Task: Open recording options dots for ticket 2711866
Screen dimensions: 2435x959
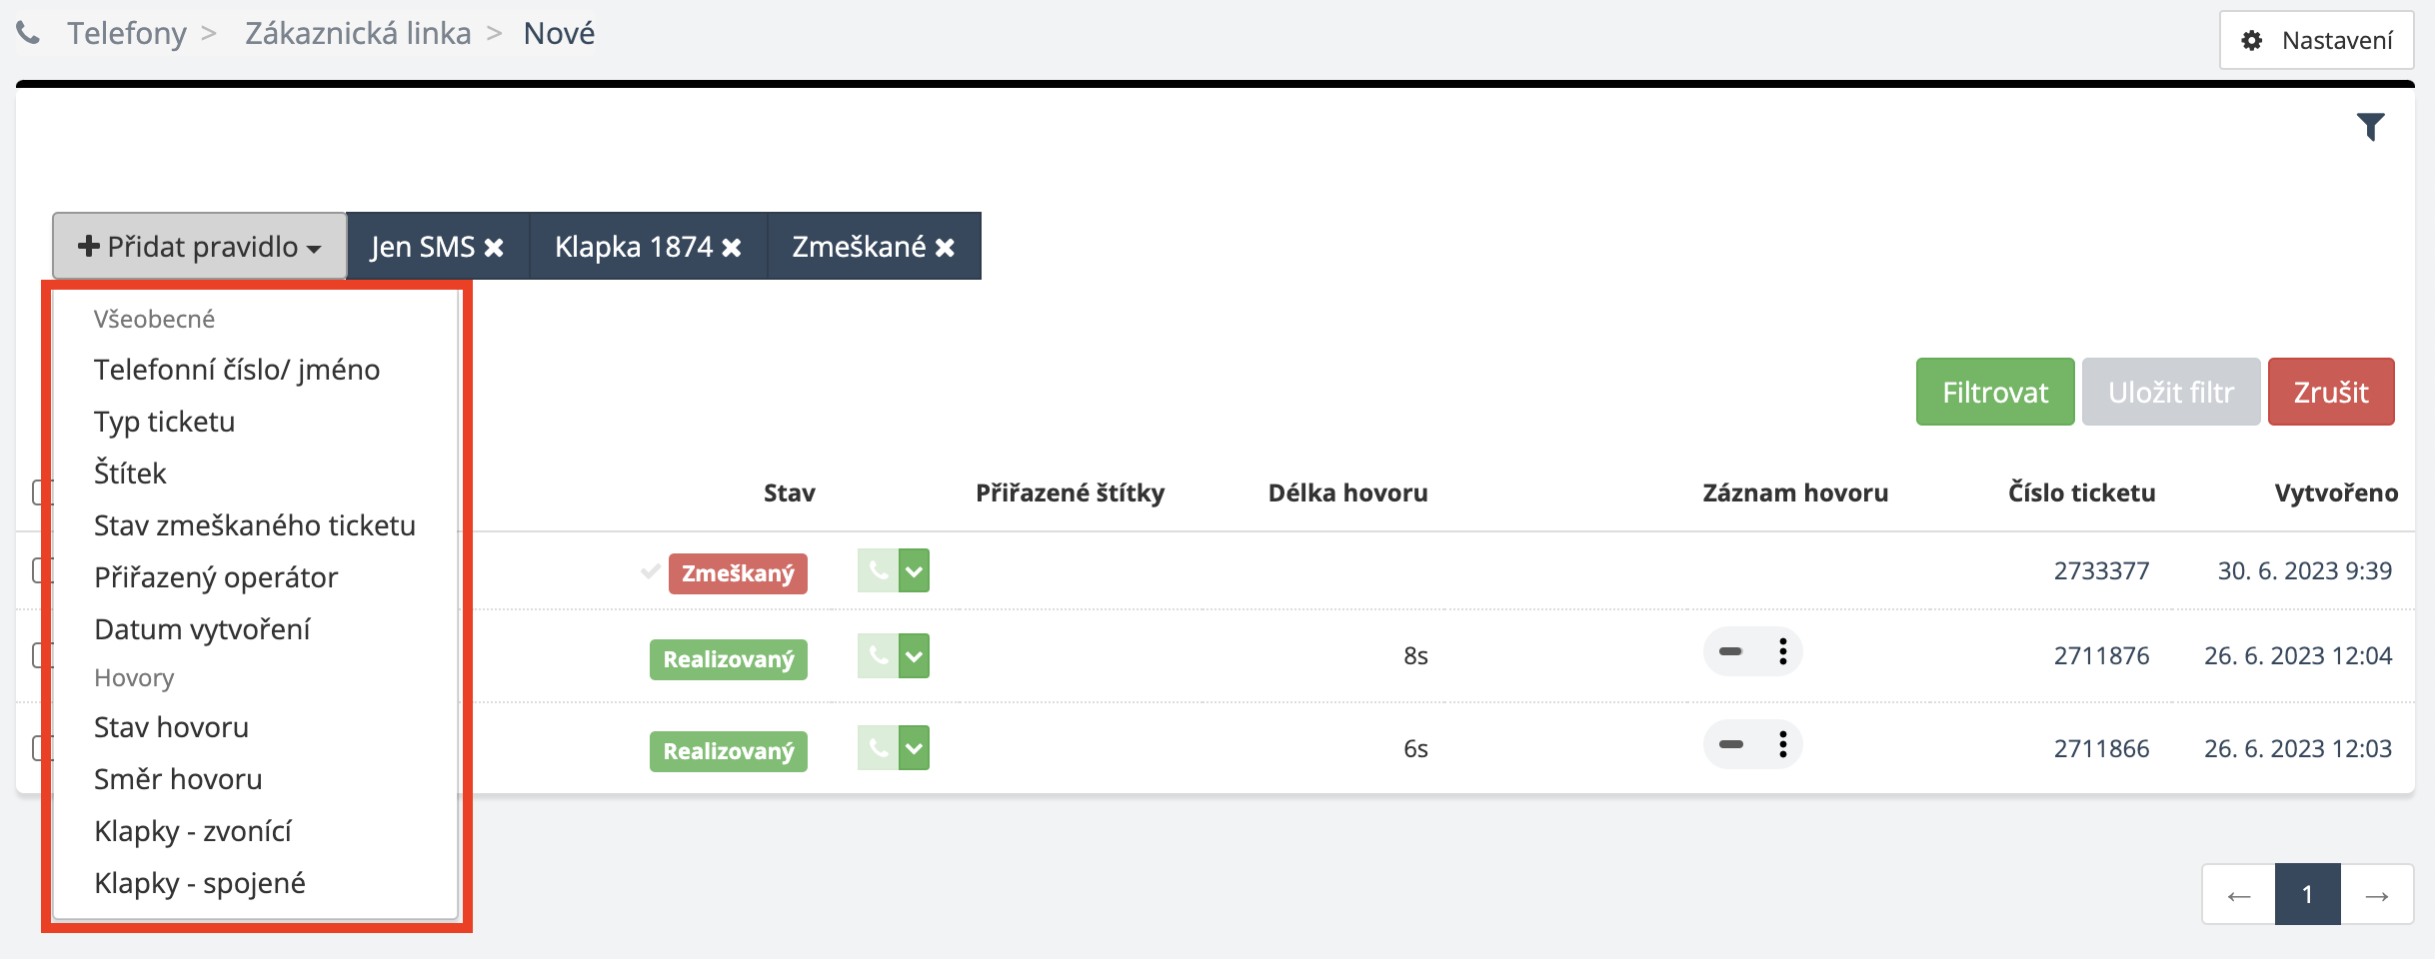Action: pos(1782,744)
